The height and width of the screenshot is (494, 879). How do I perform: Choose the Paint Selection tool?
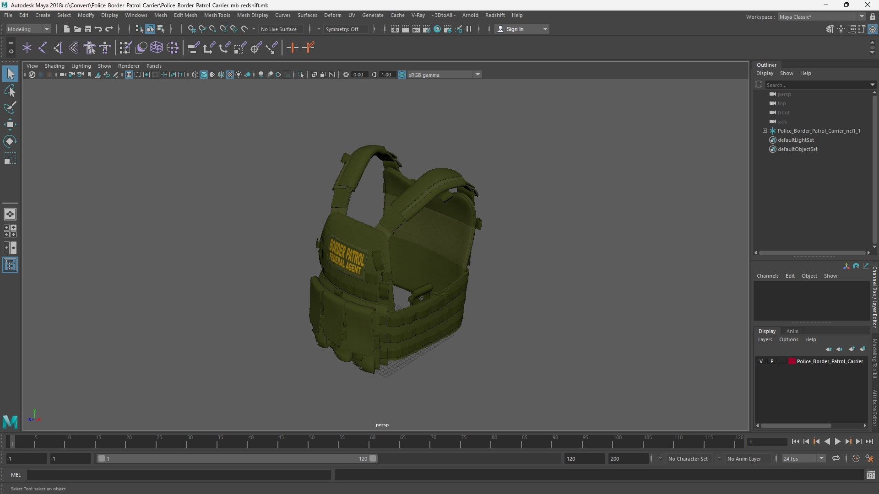pos(10,108)
